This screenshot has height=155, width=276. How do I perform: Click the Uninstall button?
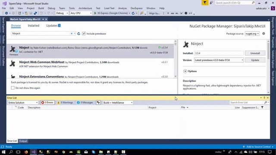pyautogui.click(x=255, y=53)
